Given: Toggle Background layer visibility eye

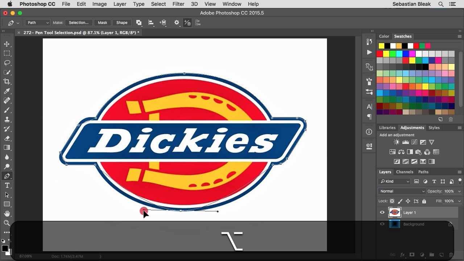Looking at the screenshot, I should pos(382,224).
